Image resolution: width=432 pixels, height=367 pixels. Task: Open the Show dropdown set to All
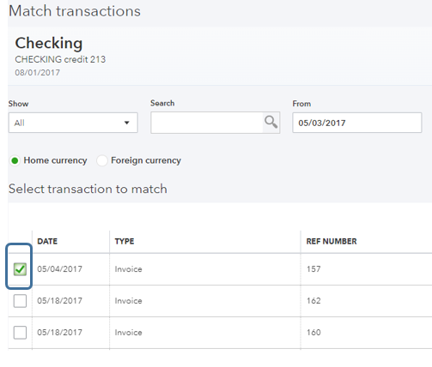click(x=73, y=123)
